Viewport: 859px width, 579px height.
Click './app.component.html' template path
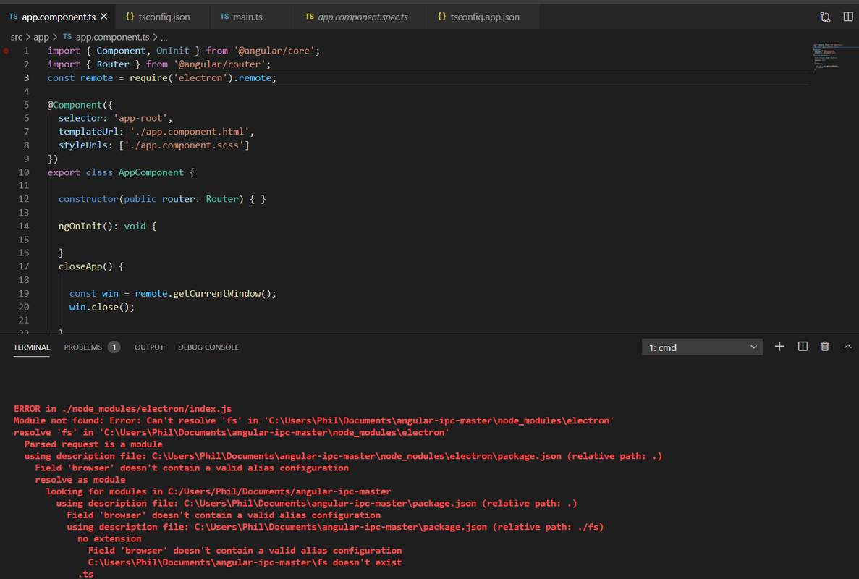point(190,132)
